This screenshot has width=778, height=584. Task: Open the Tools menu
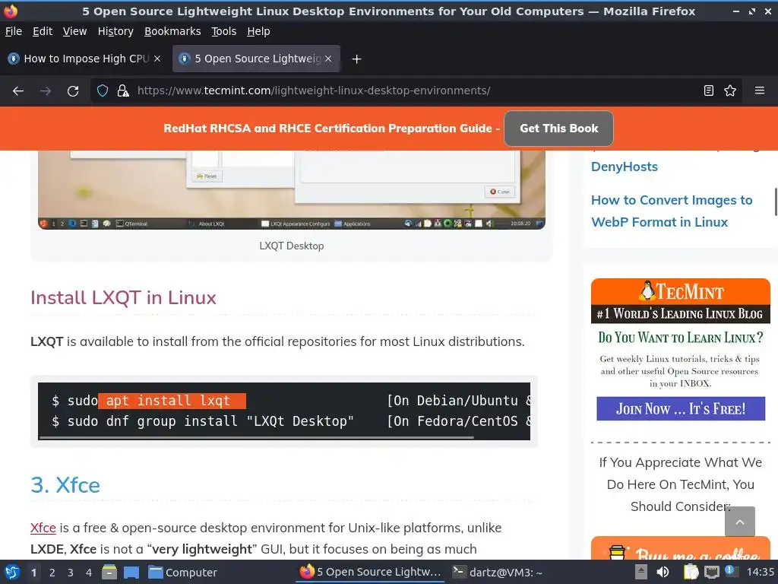click(224, 31)
